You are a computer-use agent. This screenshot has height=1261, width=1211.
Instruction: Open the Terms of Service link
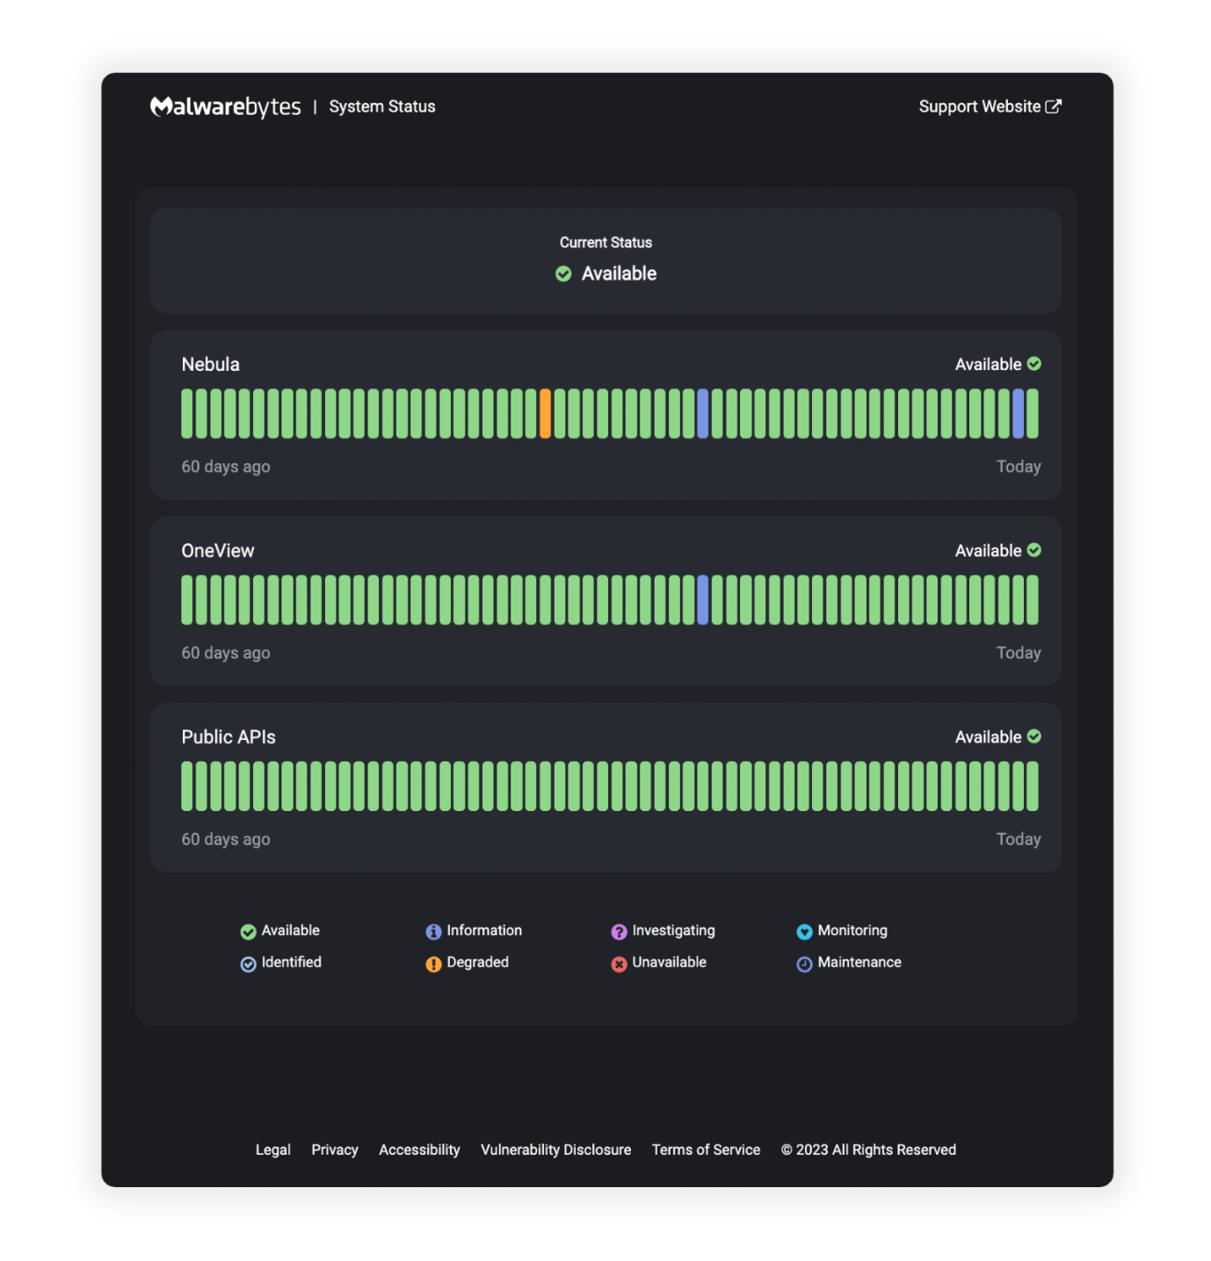pyautogui.click(x=706, y=1149)
